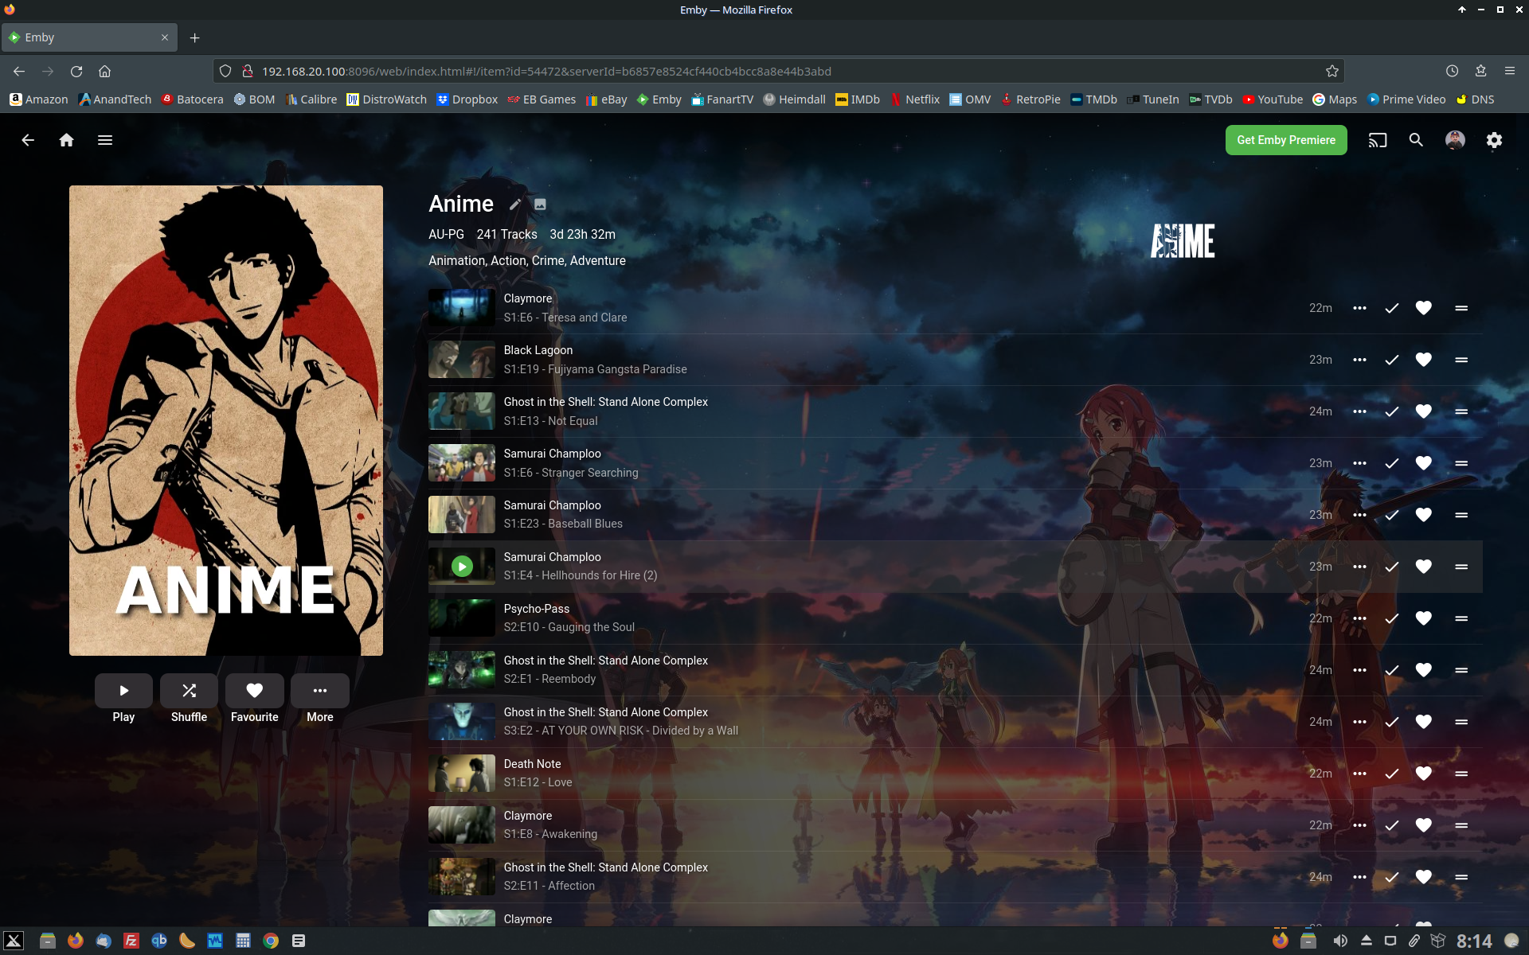Toggle favourite heart for Not Equal episode
Screen dimensions: 1529x955
tap(1424, 411)
